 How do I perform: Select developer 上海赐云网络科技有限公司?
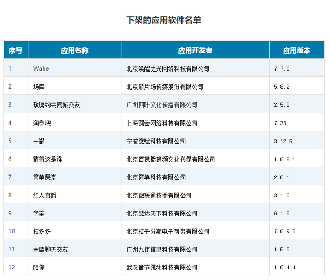162,123
